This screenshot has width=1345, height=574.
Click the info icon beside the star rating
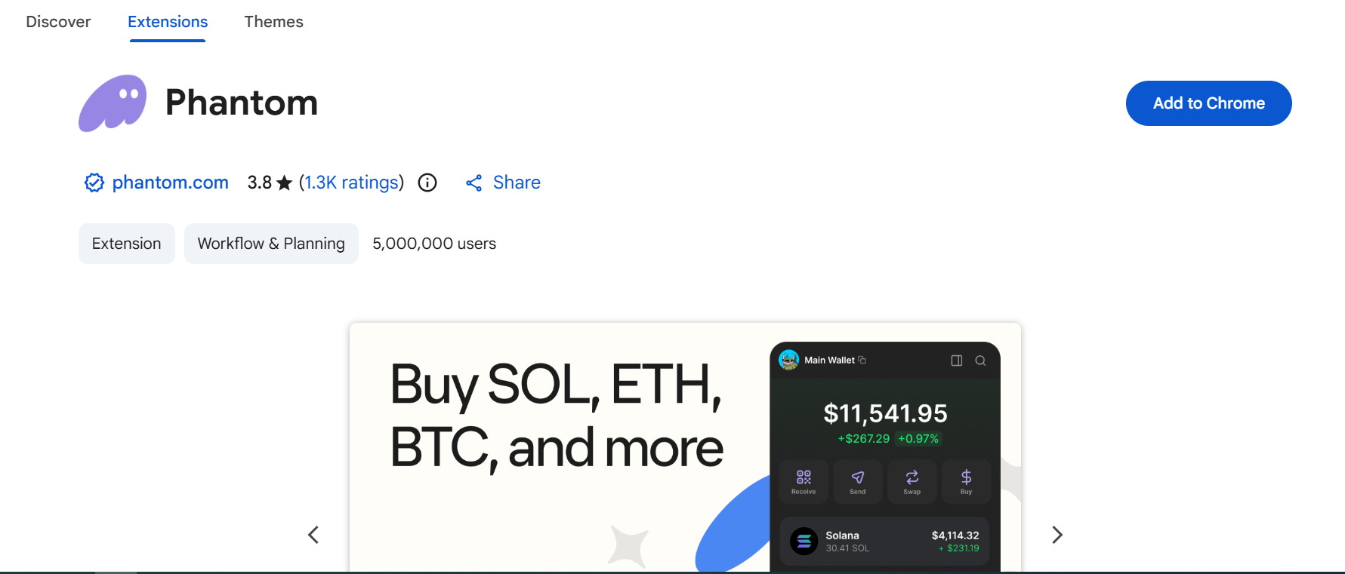click(x=427, y=183)
